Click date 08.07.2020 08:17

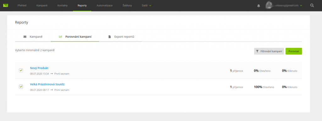(x=39, y=90)
